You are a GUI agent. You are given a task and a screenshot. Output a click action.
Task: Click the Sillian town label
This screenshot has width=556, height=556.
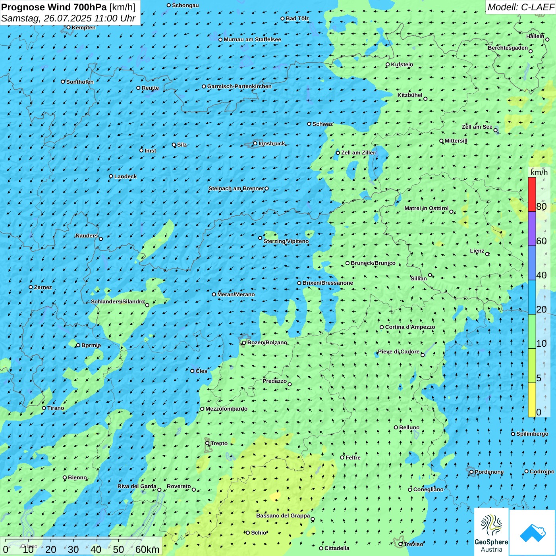click(x=419, y=278)
